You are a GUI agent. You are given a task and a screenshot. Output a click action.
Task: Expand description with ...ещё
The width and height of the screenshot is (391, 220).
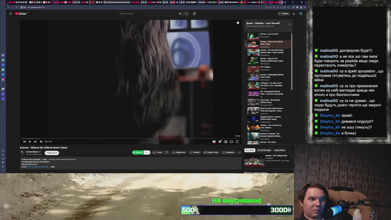tap(52, 167)
